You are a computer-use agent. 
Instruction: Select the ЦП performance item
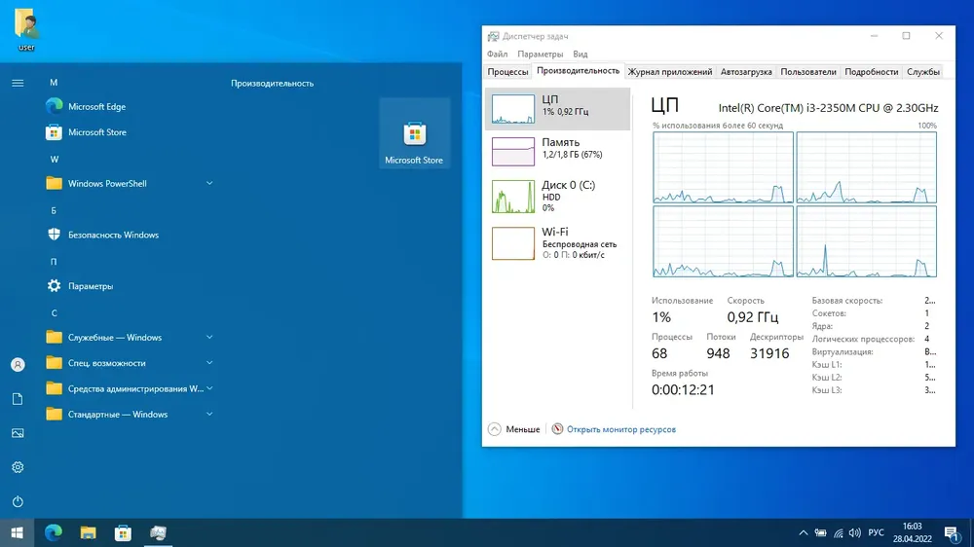tap(557, 109)
